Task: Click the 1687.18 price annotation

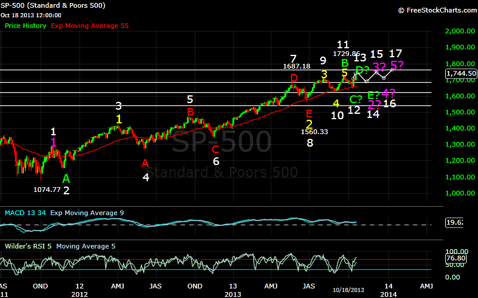Action: pos(296,66)
